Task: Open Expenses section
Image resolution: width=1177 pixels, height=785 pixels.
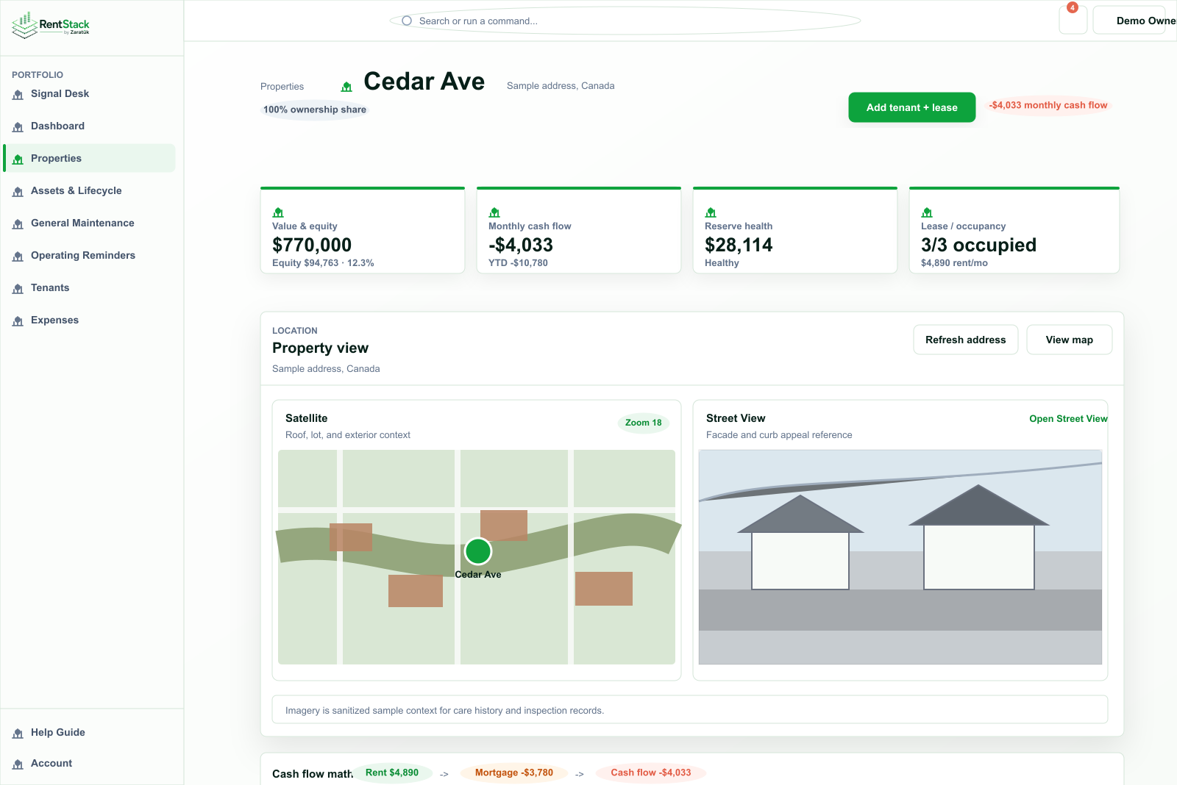Action: 90,320
